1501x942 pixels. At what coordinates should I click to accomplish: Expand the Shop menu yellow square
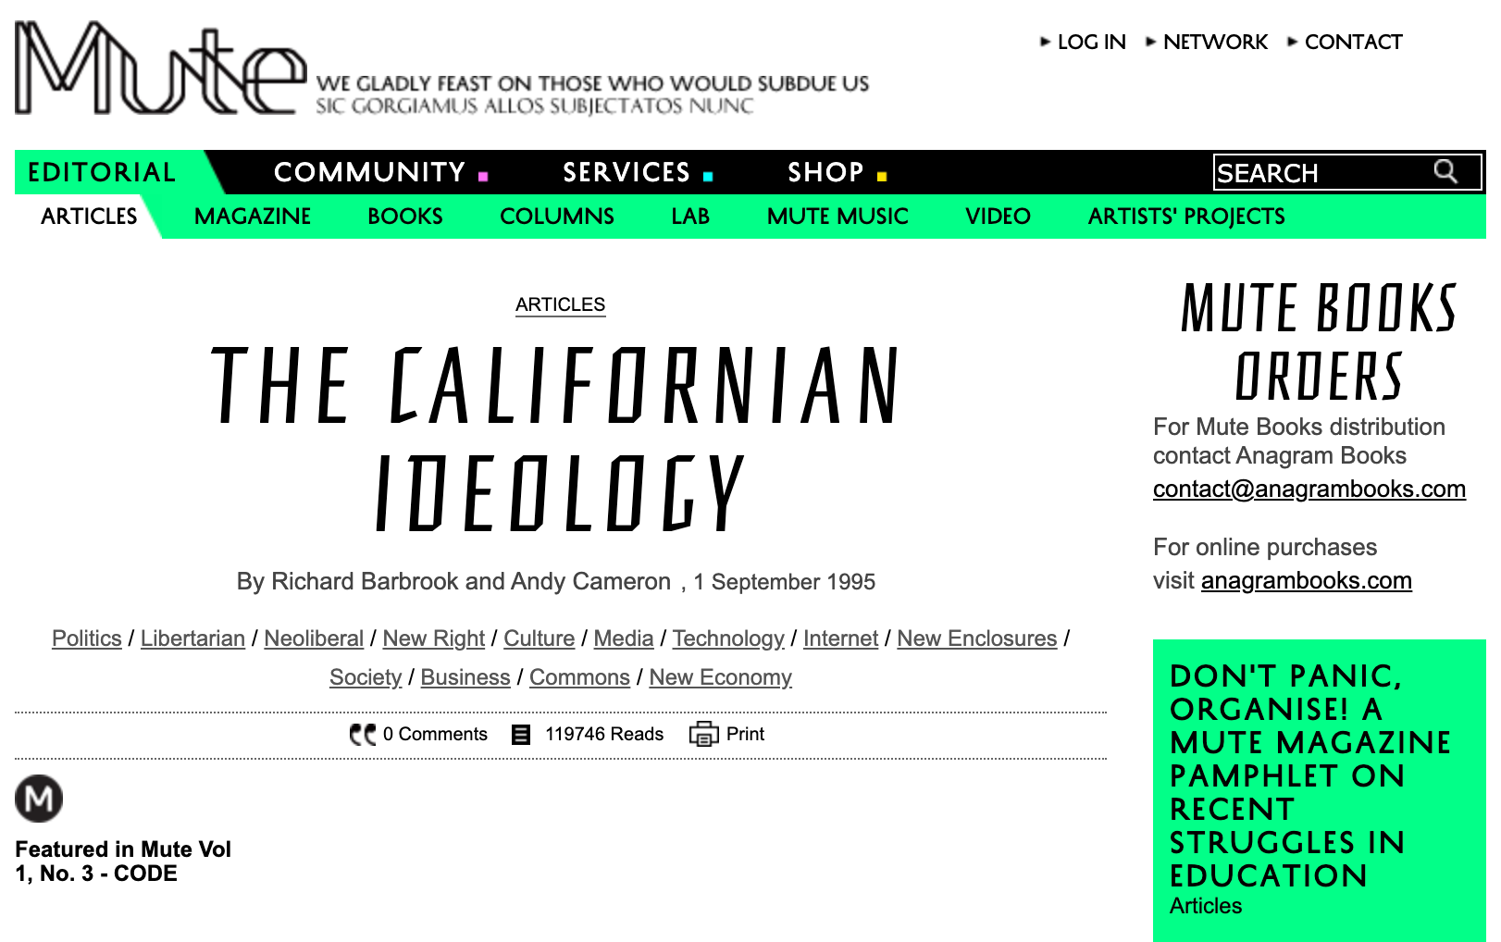click(x=882, y=176)
